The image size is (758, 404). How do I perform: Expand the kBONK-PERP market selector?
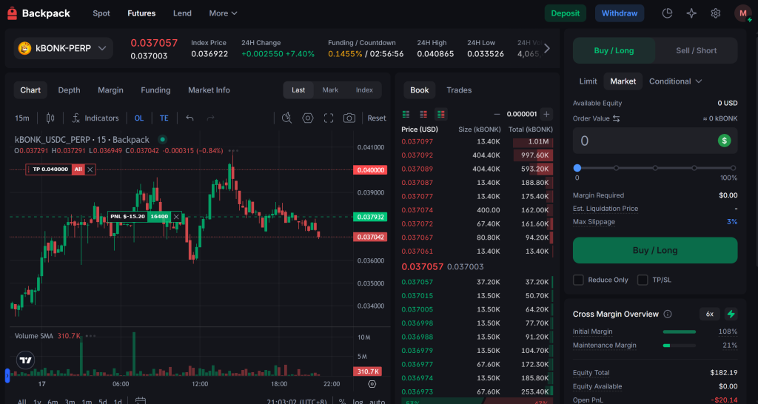63,48
